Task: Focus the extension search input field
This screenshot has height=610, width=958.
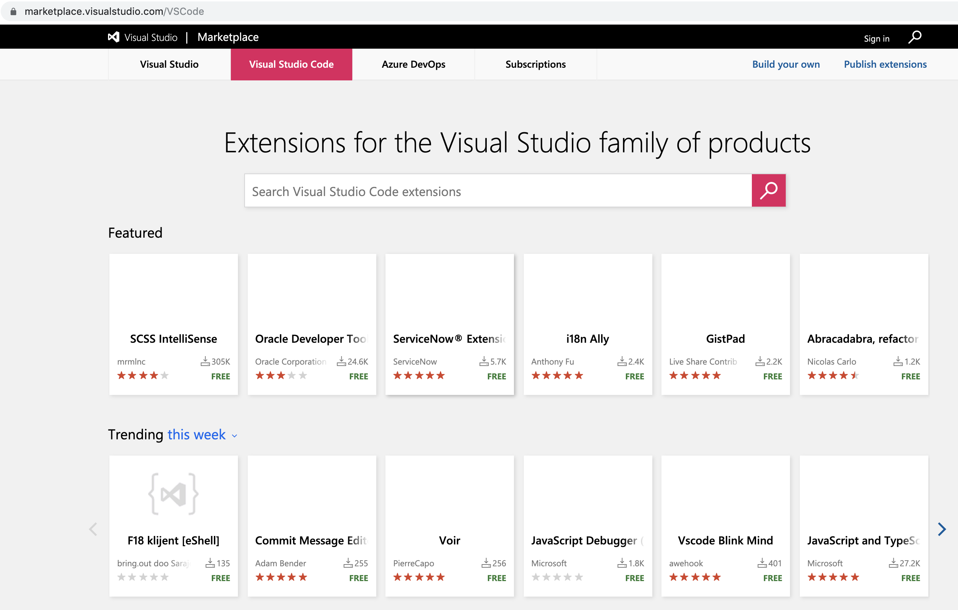Action: click(x=498, y=191)
